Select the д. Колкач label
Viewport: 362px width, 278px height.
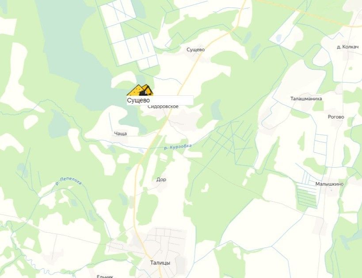pos(348,47)
